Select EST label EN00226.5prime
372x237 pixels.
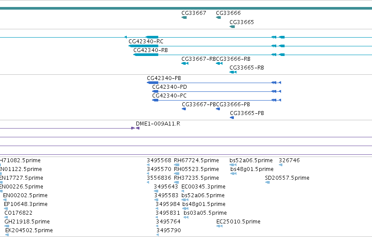[x=21, y=187]
